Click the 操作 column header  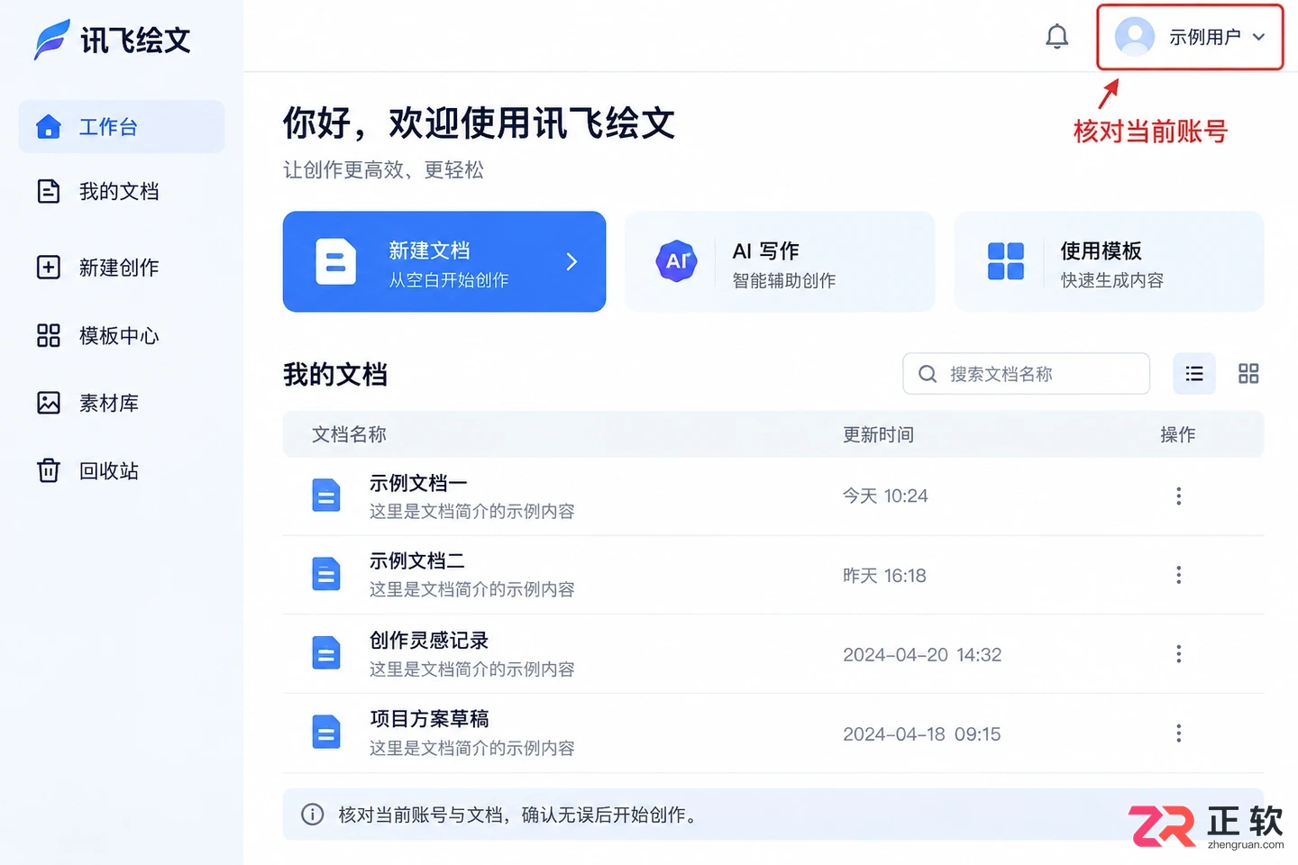pos(1178,435)
